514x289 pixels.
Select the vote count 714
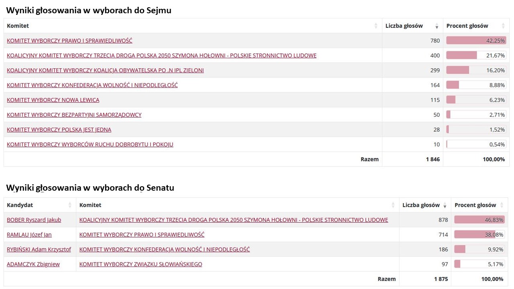pyautogui.click(x=443, y=235)
